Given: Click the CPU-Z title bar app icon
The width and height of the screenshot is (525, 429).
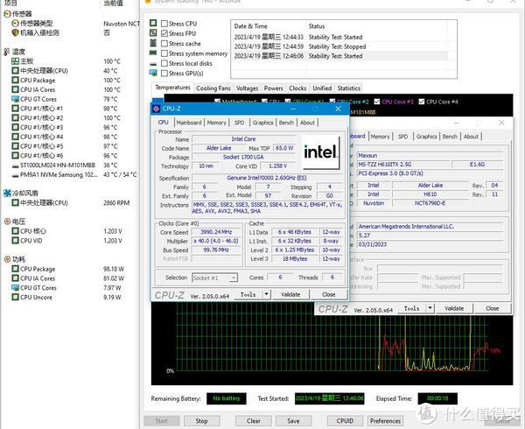Looking at the screenshot, I should click(x=156, y=109).
